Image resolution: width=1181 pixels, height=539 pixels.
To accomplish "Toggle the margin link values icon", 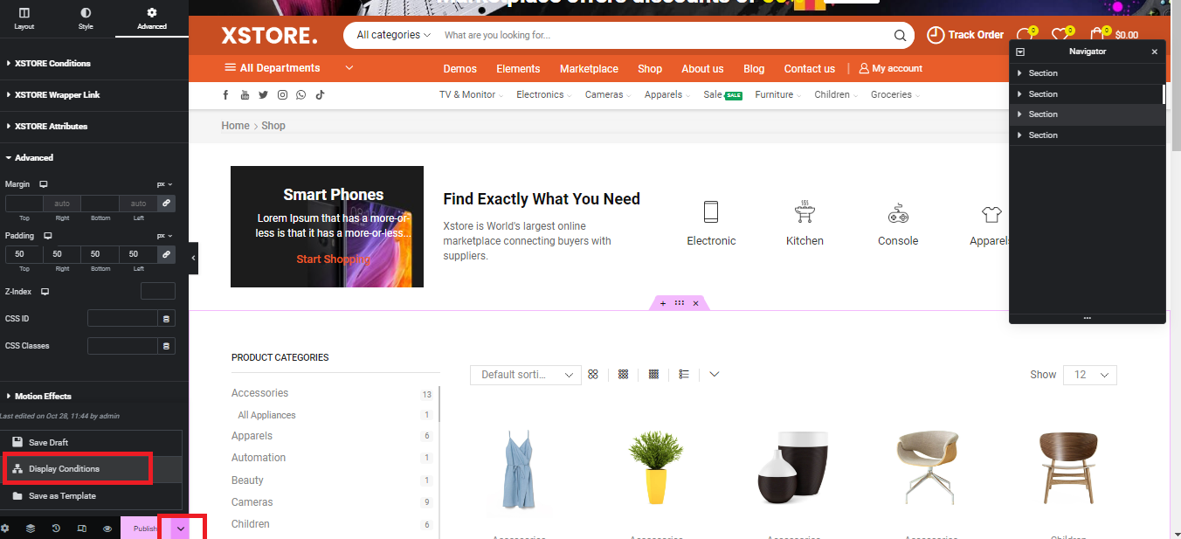I will tap(166, 203).
